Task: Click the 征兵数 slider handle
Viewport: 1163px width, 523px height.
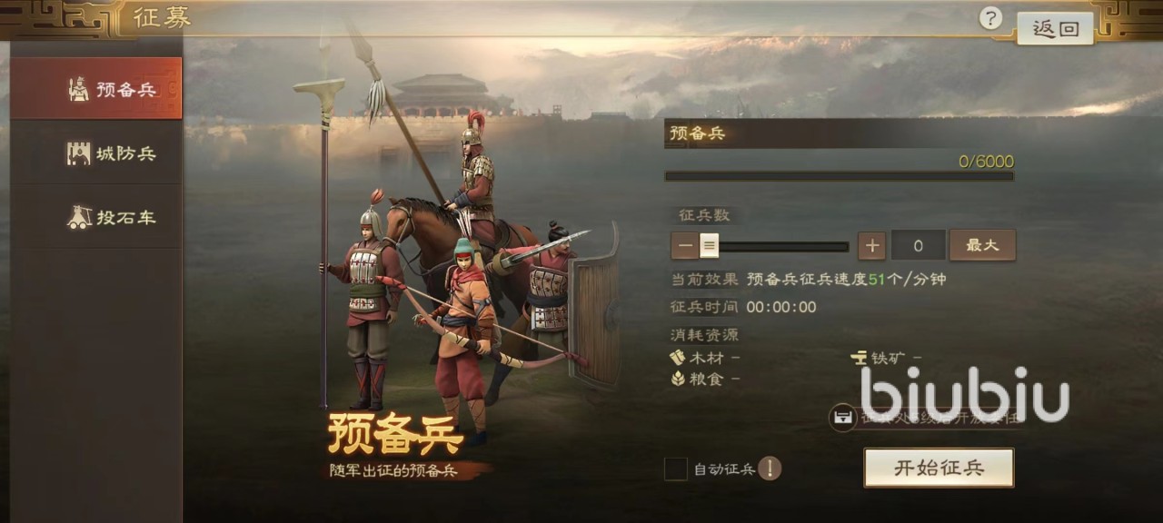Action: click(710, 245)
